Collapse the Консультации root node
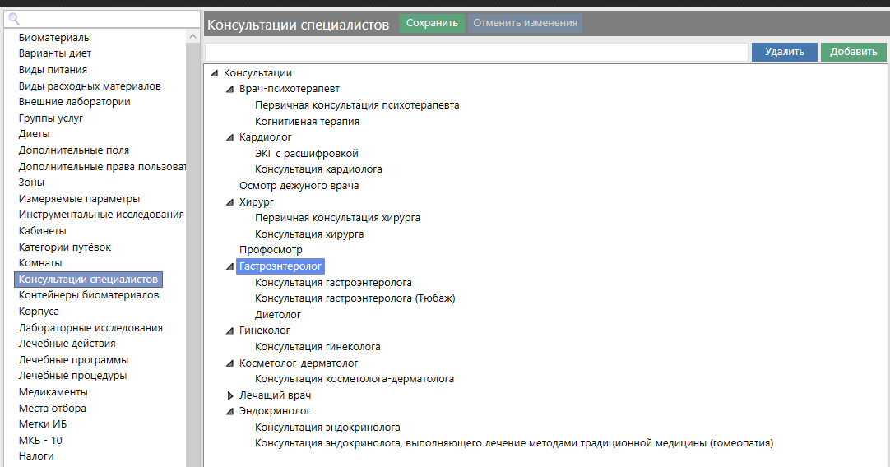 coord(215,73)
